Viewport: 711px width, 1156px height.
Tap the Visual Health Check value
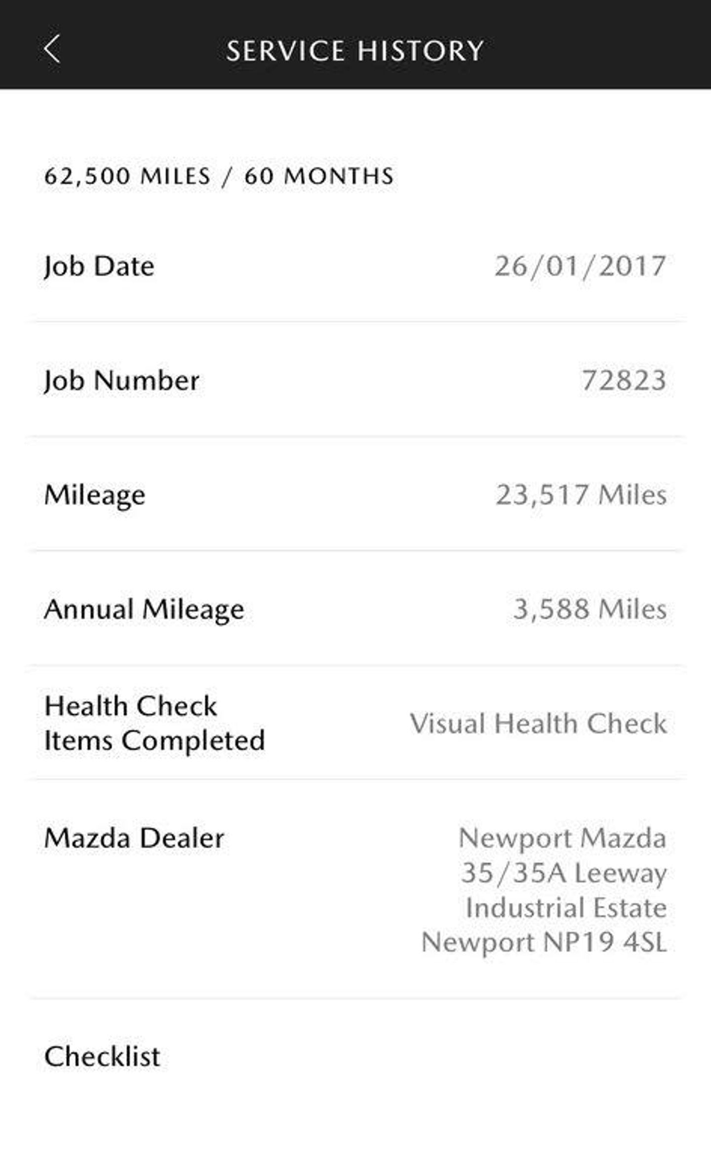(x=538, y=724)
